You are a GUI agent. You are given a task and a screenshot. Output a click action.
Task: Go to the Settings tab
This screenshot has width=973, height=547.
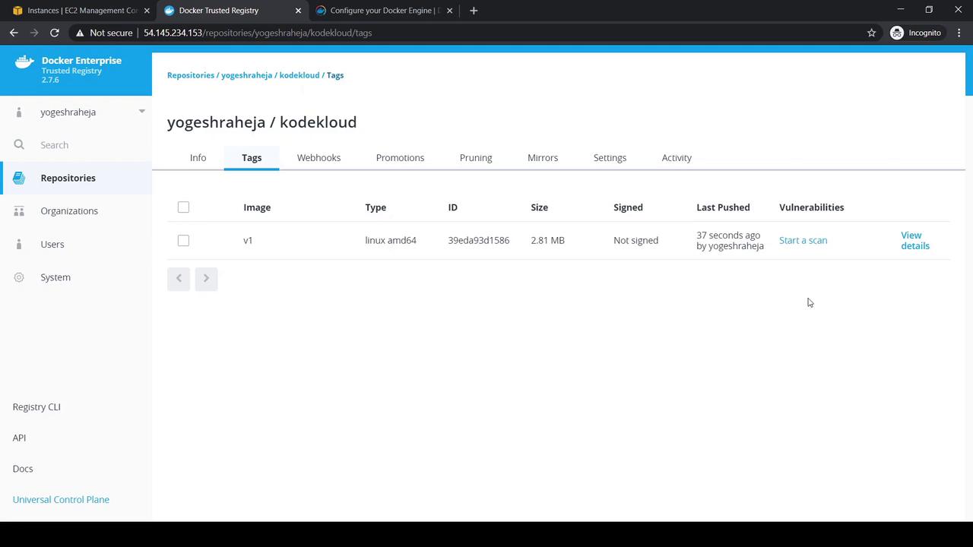pyautogui.click(x=610, y=158)
